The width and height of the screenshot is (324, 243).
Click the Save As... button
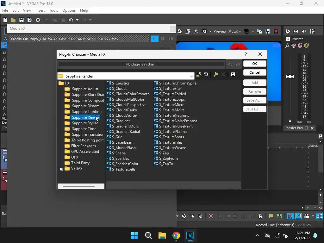(255, 100)
